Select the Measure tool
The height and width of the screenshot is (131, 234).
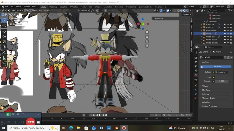[x=4, y=58]
